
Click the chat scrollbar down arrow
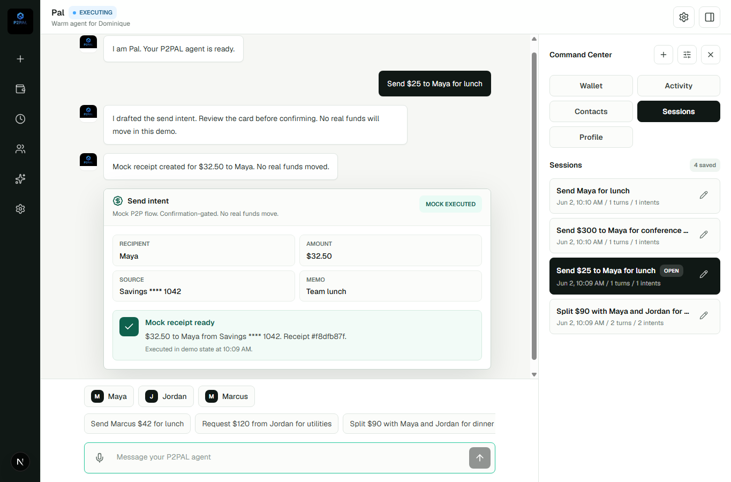pyautogui.click(x=534, y=374)
